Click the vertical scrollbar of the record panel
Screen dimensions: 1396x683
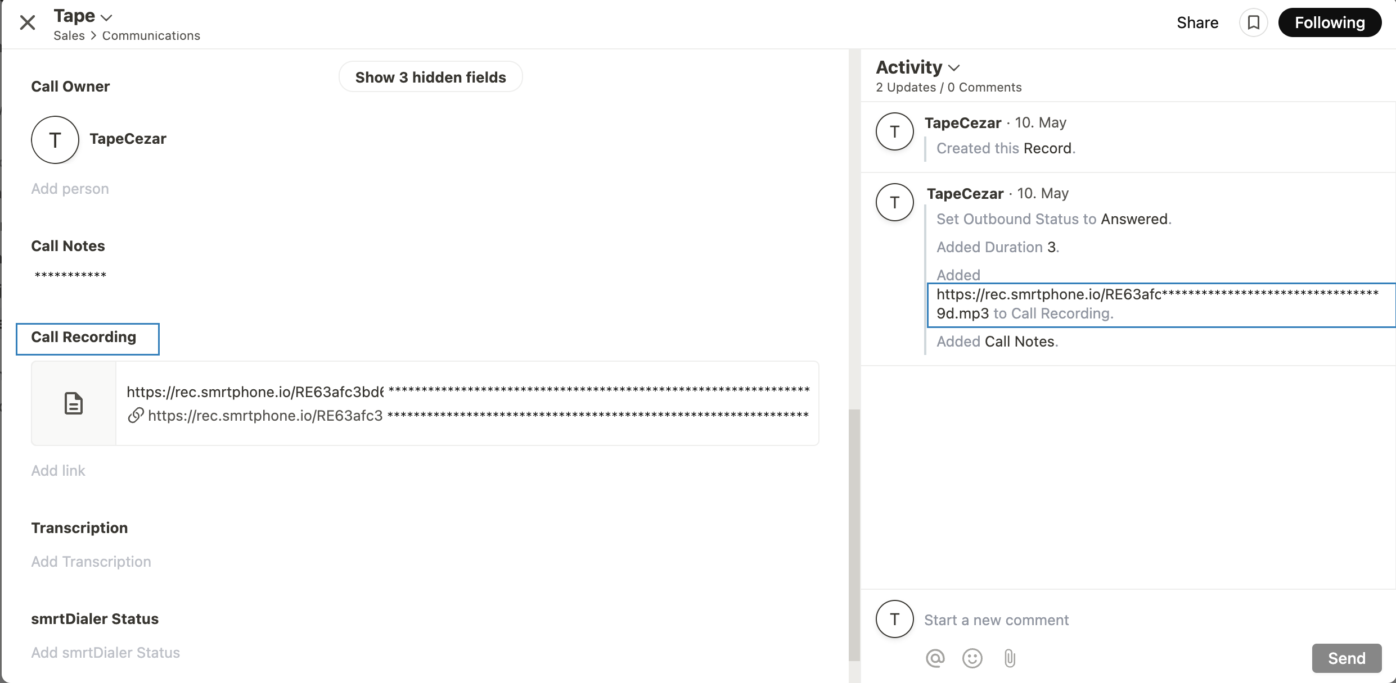[854, 534]
